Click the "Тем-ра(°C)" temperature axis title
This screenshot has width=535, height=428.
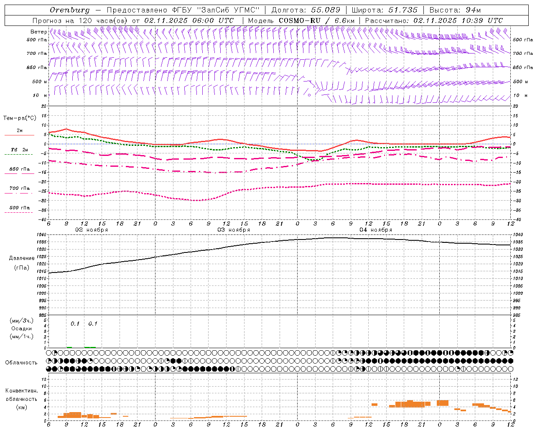coord(20,118)
